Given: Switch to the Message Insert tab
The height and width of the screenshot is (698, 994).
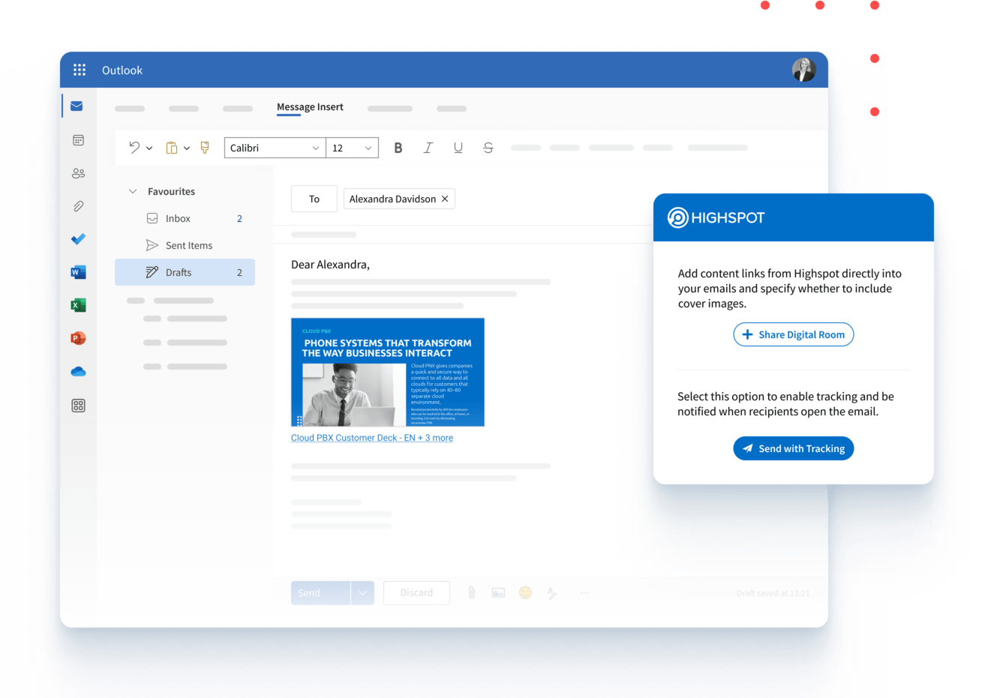Looking at the screenshot, I should tap(310, 107).
